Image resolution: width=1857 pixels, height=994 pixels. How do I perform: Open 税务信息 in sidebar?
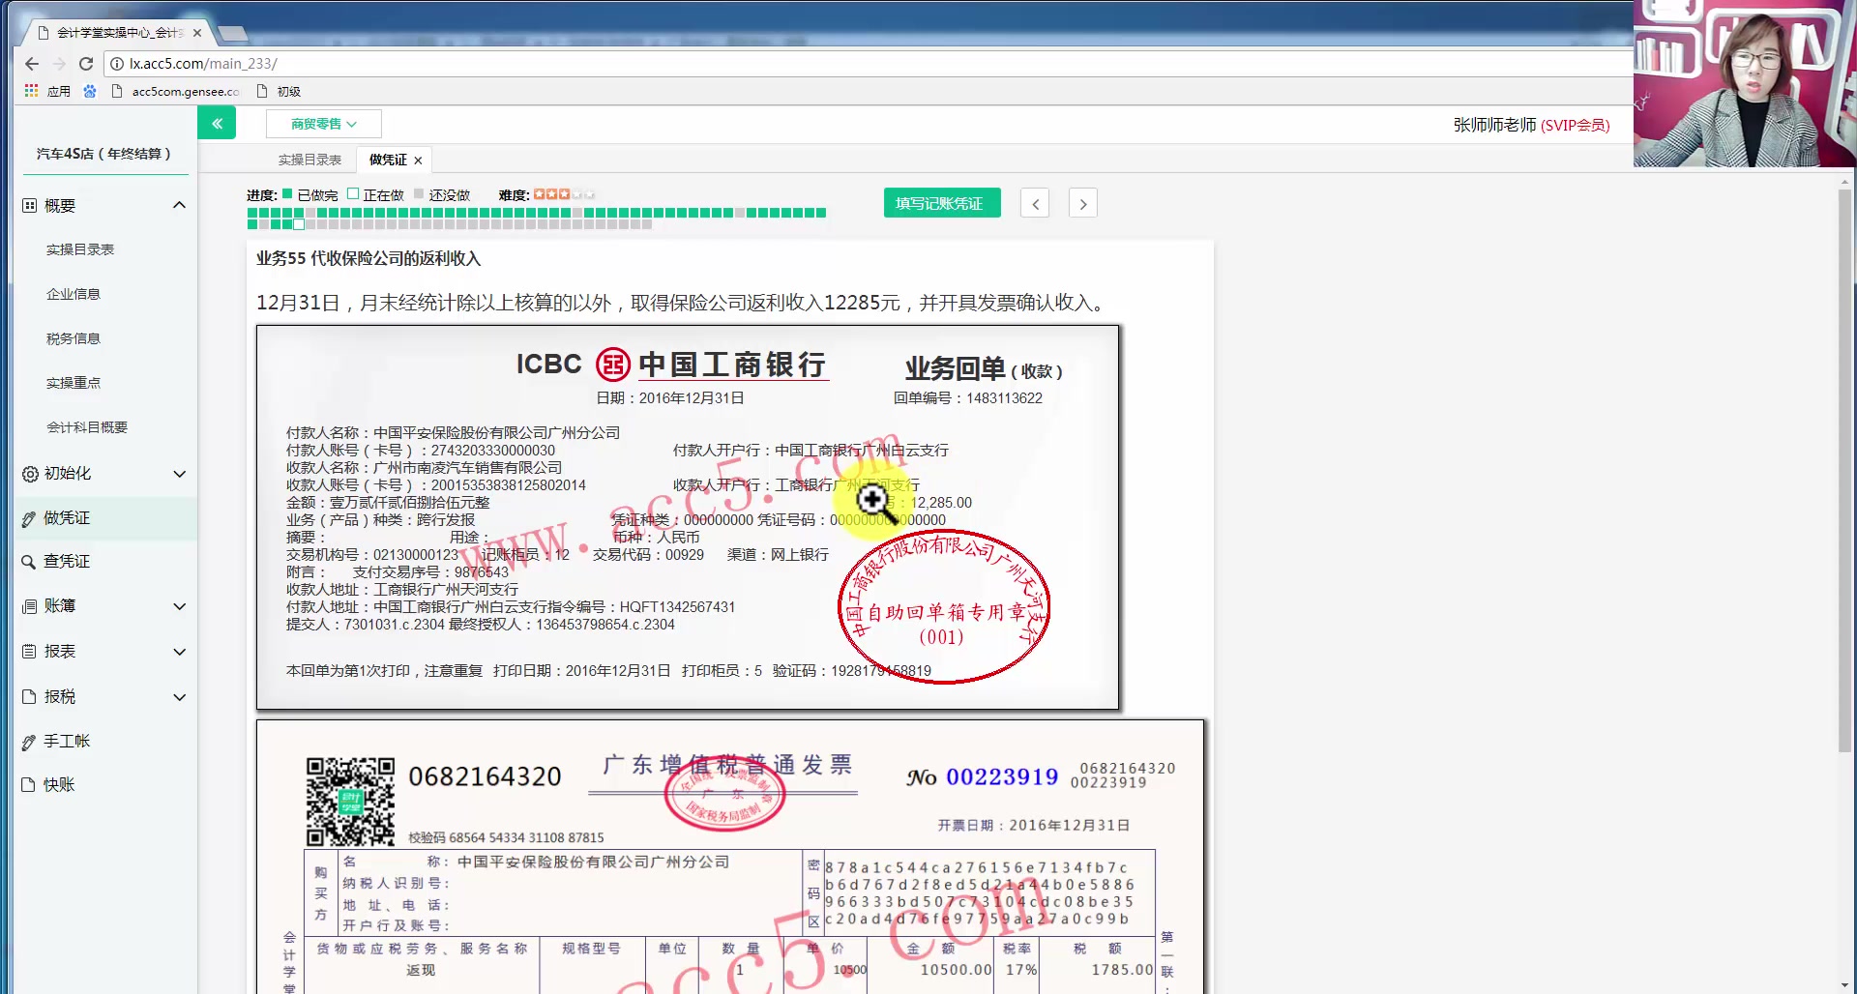point(74,338)
